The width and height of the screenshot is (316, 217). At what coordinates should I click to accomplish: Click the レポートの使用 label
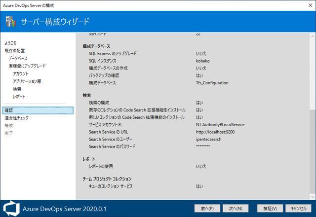pyautogui.click(x=101, y=166)
